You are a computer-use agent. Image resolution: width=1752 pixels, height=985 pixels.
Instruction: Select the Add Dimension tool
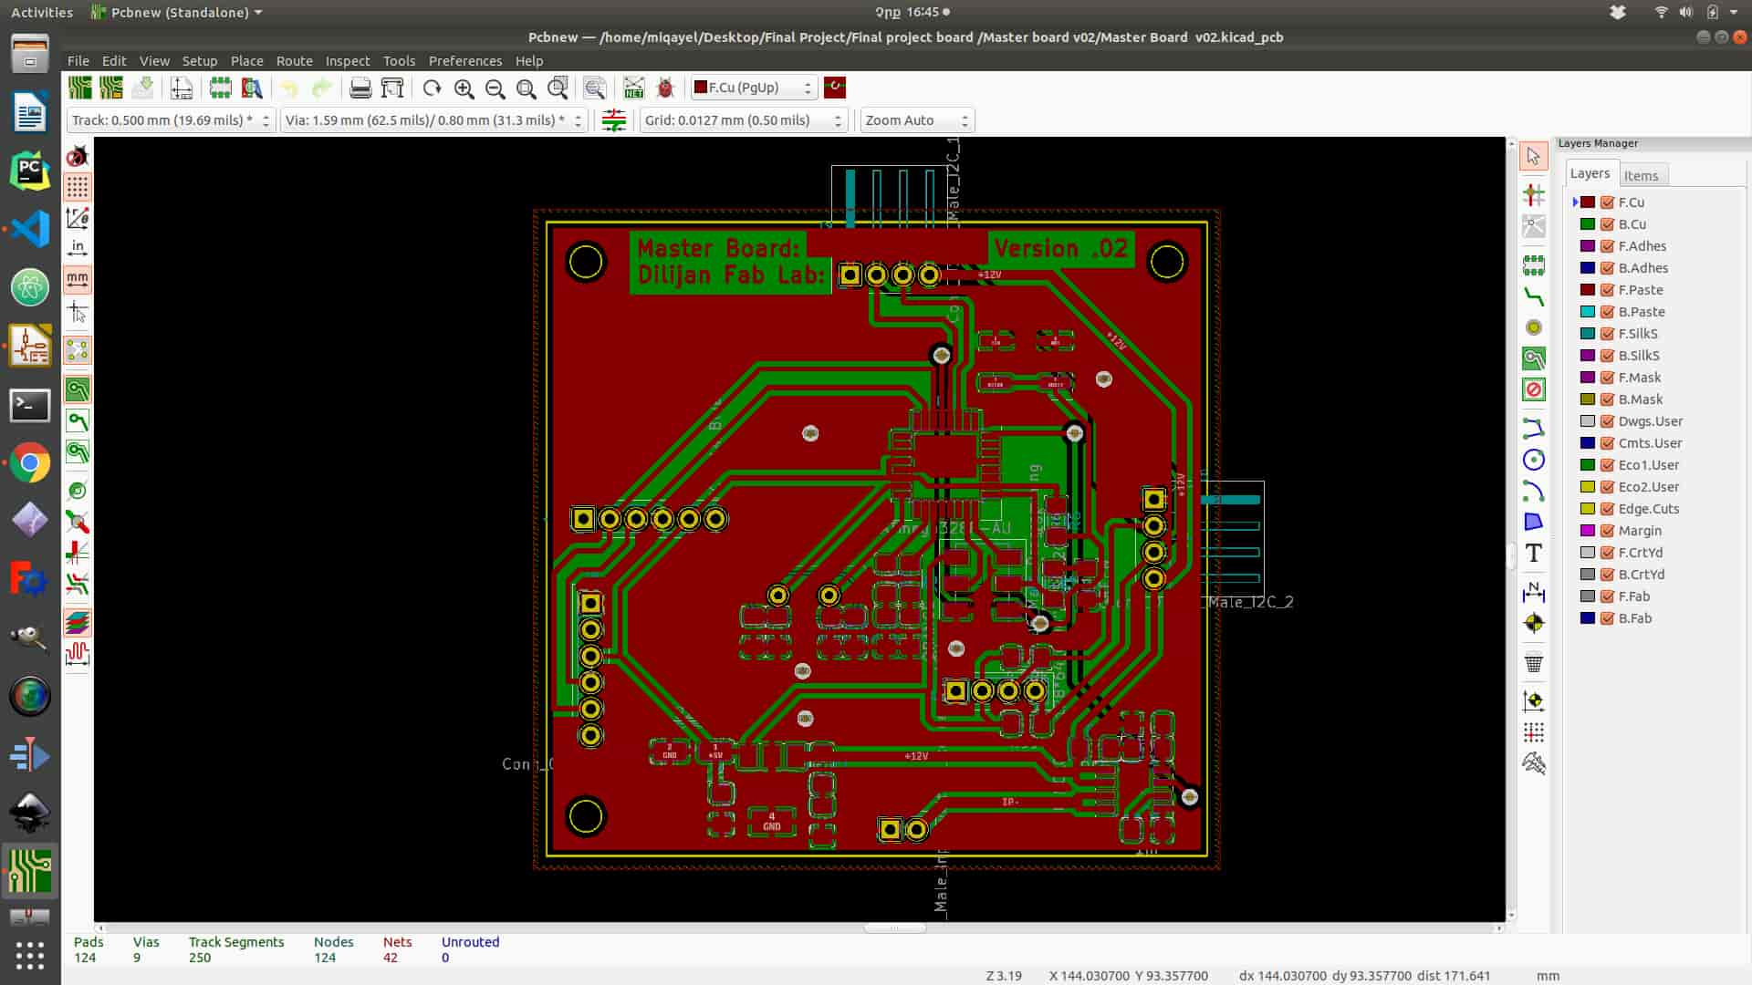click(1533, 593)
